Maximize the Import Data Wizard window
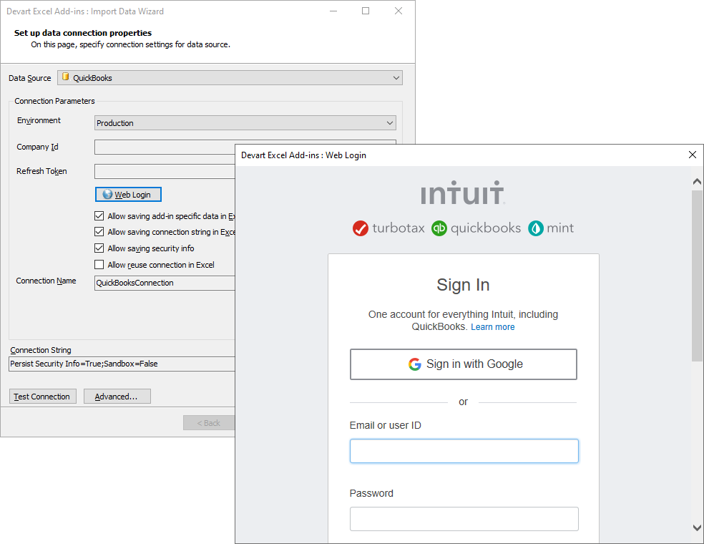This screenshot has height=544, width=704. click(366, 11)
